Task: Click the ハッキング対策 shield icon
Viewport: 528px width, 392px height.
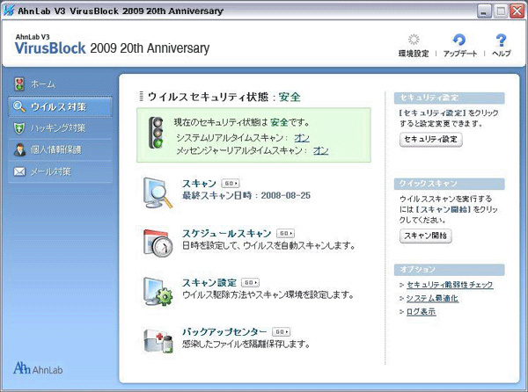Action: pyautogui.click(x=19, y=128)
